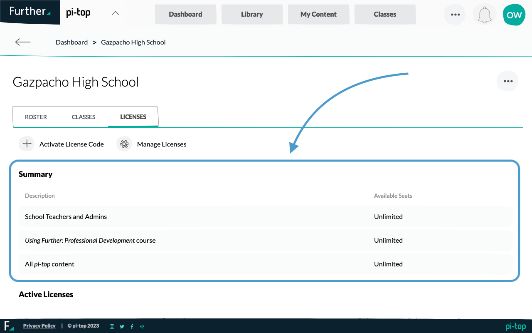This screenshot has width=532, height=333.
Task: Switch to the ROSTER tab
Action: pos(36,117)
